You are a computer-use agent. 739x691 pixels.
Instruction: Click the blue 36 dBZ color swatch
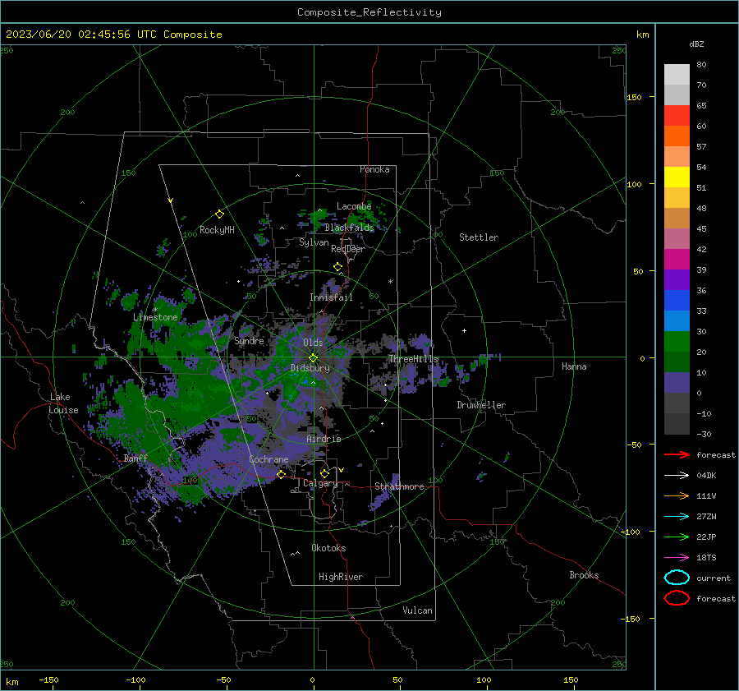point(677,301)
